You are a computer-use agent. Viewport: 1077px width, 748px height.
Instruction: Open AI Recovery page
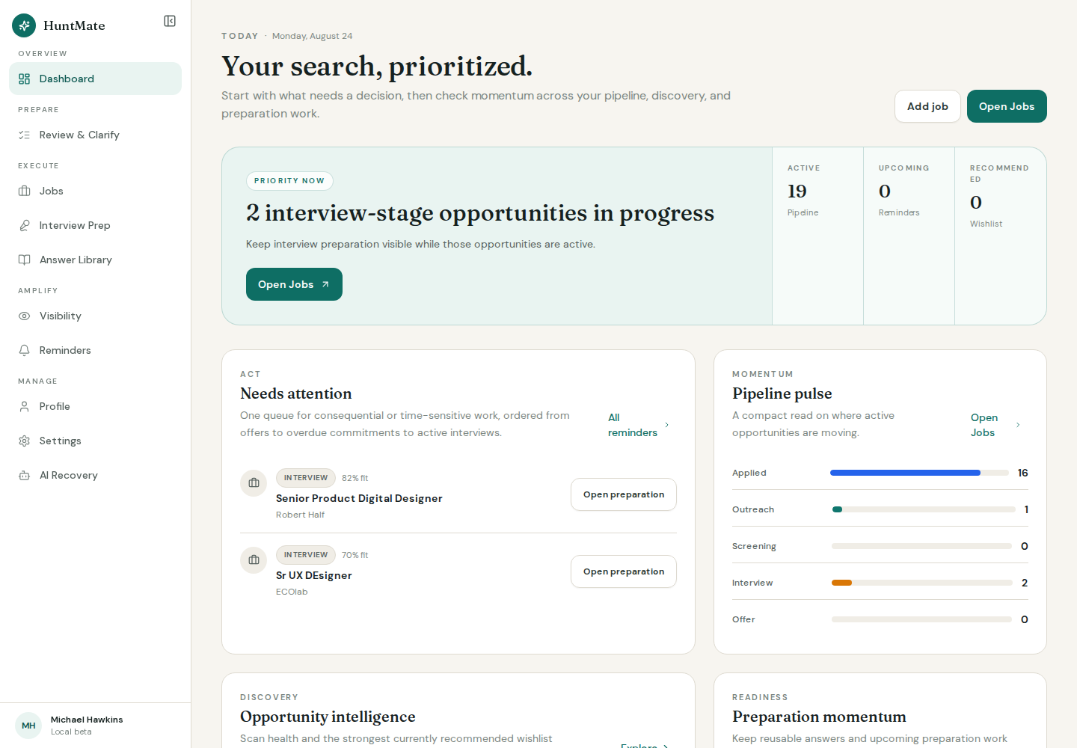tap(95, 475)
